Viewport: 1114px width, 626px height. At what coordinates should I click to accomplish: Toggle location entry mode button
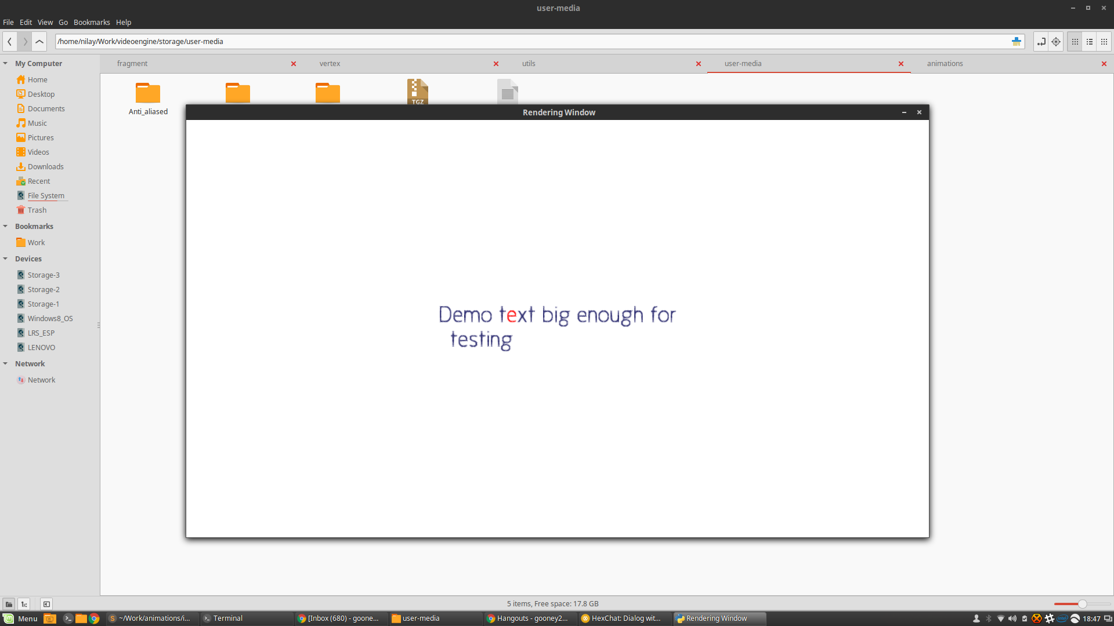click(x=1041, y=42)
